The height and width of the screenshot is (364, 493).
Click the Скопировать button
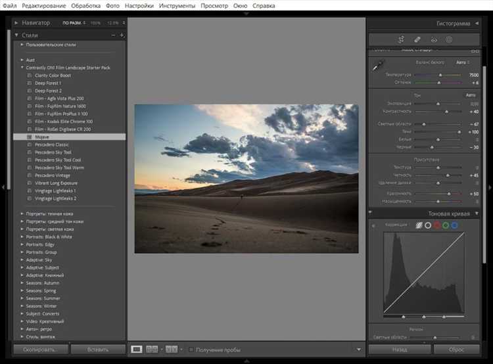(x=41, y=350)
